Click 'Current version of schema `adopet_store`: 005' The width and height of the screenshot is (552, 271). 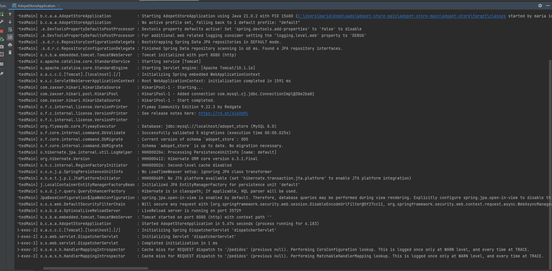tap(195, 139)
